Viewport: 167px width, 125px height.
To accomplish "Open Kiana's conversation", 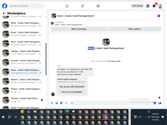I will (x=22, y=34).
